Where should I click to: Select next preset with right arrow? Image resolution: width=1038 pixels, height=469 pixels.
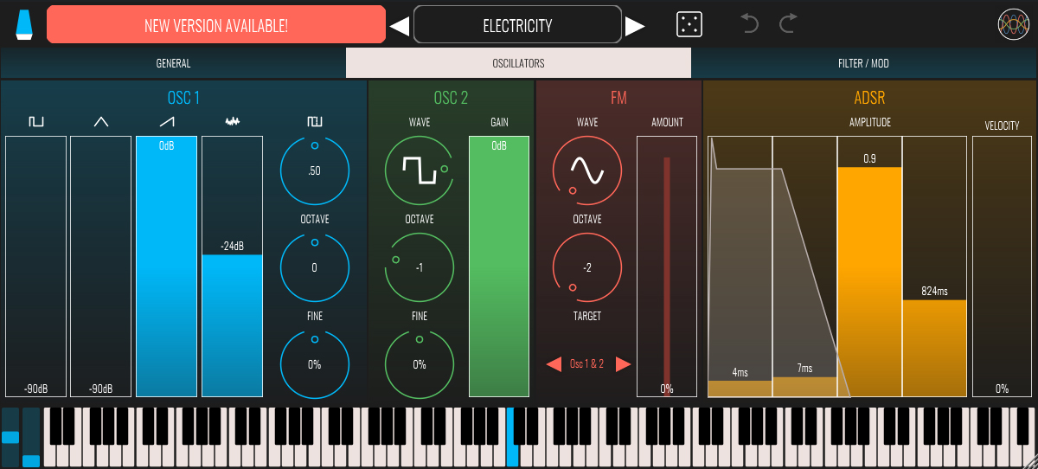[x=636, y=26]
